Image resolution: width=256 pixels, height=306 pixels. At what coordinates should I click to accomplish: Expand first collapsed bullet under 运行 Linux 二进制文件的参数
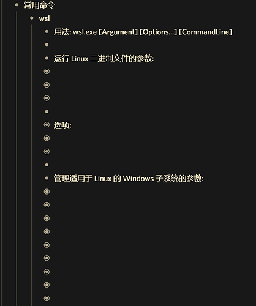(47, 72)
